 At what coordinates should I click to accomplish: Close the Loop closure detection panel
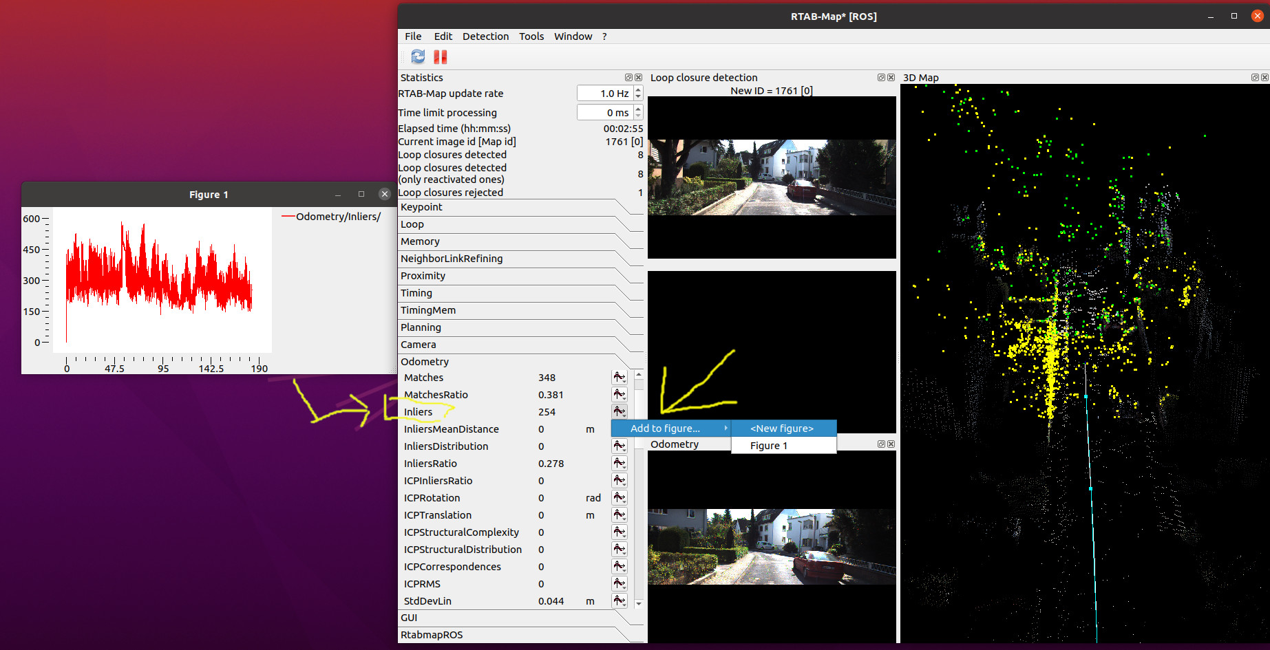tap(891, 78)
